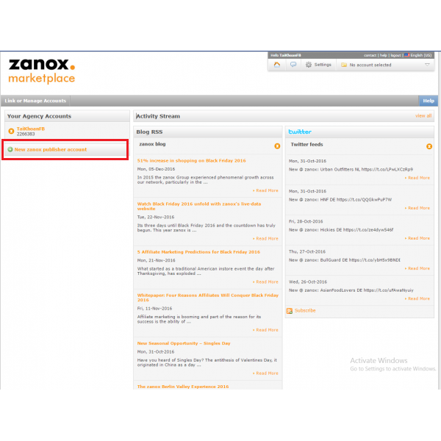
Task: Read More for Hickies DE tweet
Action: point(417,238)
